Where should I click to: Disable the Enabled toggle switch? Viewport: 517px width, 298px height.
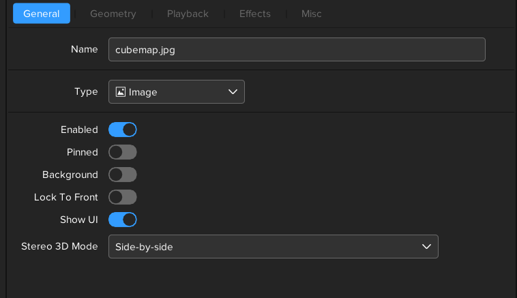tap(123, 130)
